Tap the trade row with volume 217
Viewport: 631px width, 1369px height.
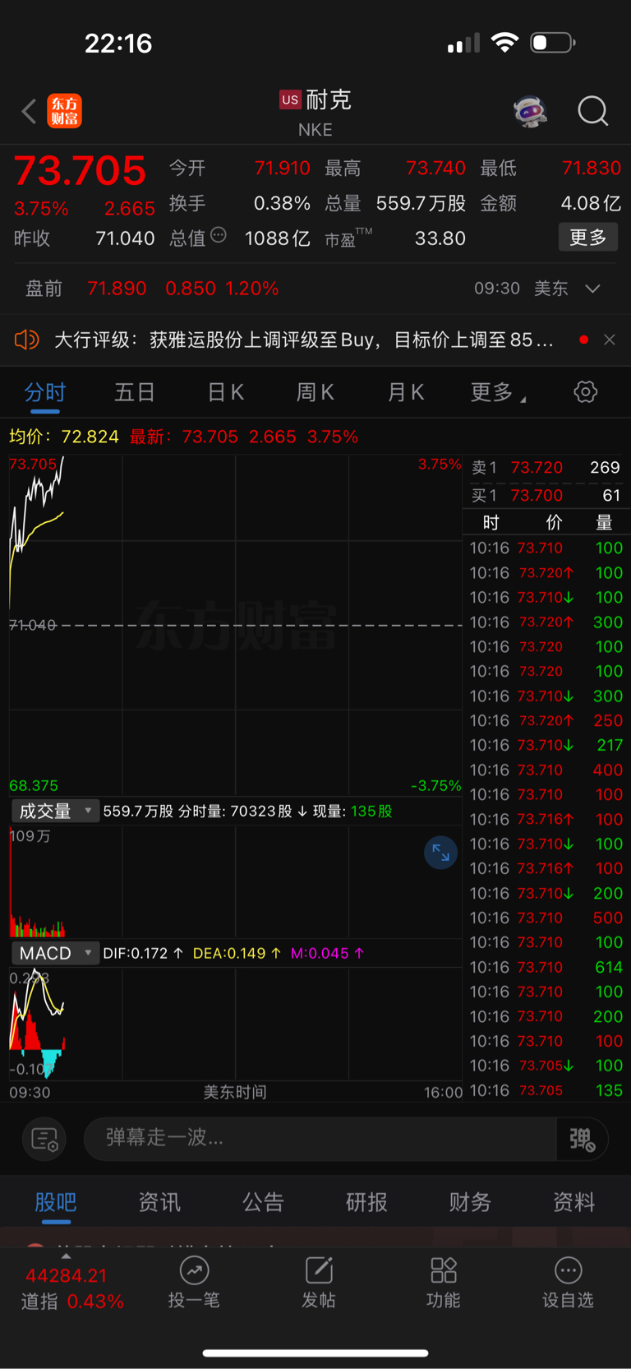point(546,746)
